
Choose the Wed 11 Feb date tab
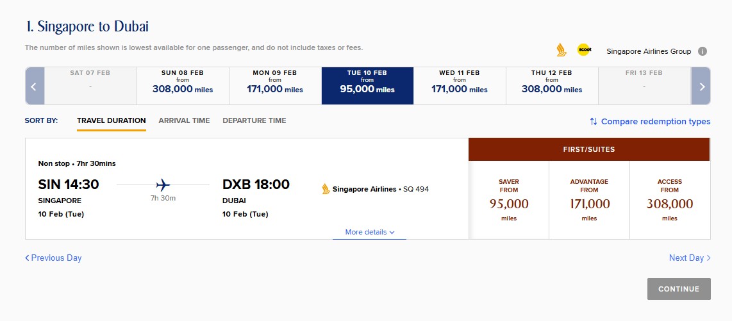(460, 86)
